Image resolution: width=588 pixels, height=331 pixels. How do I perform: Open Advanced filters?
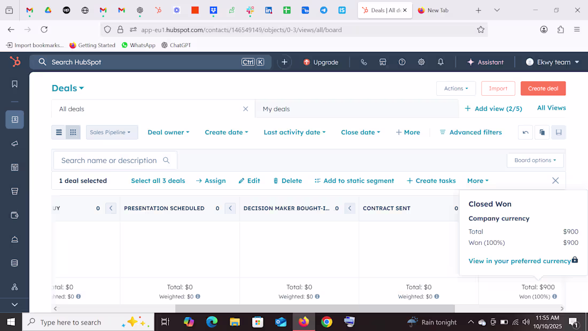click(x=470, y=132)
